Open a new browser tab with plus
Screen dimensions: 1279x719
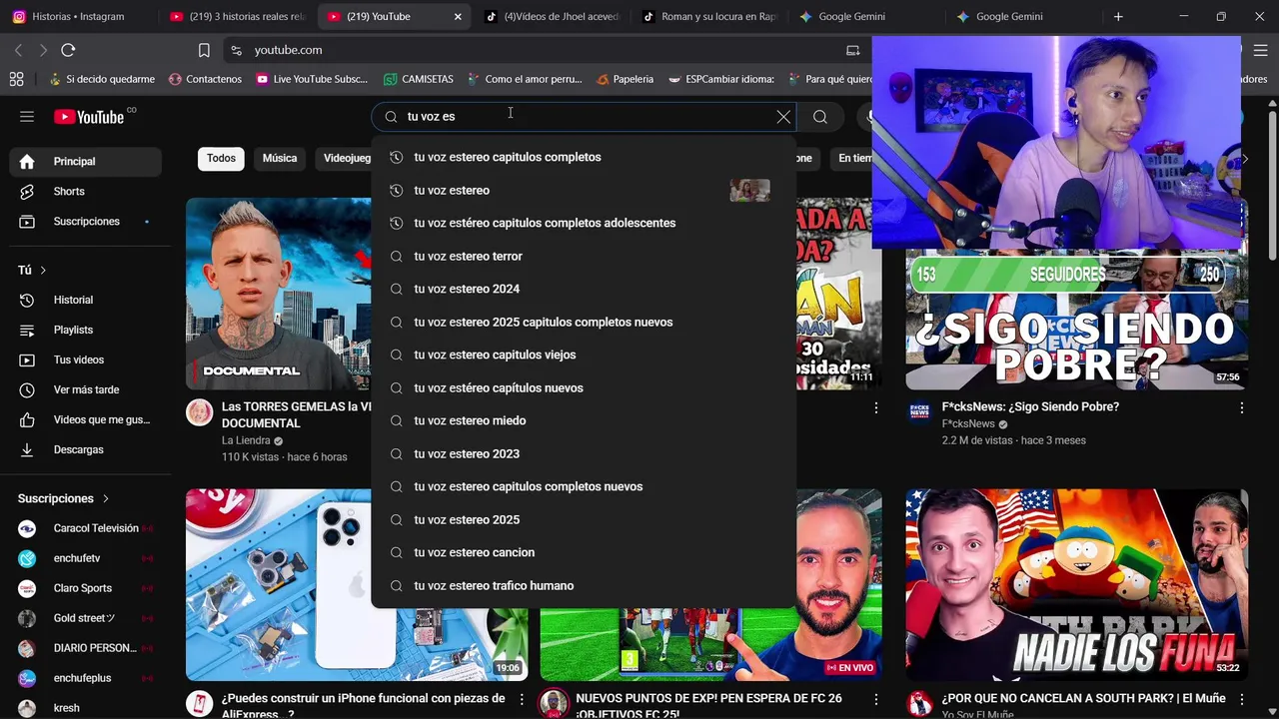1118,16
